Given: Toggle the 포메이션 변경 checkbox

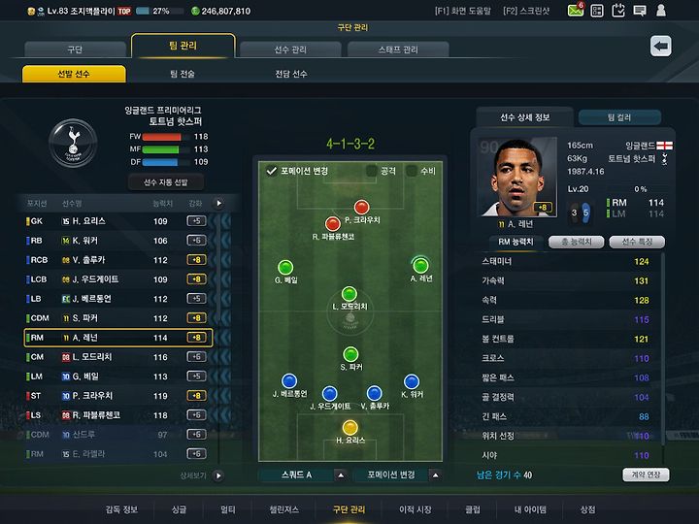Looking at the screenshot, I should (271, 171).
